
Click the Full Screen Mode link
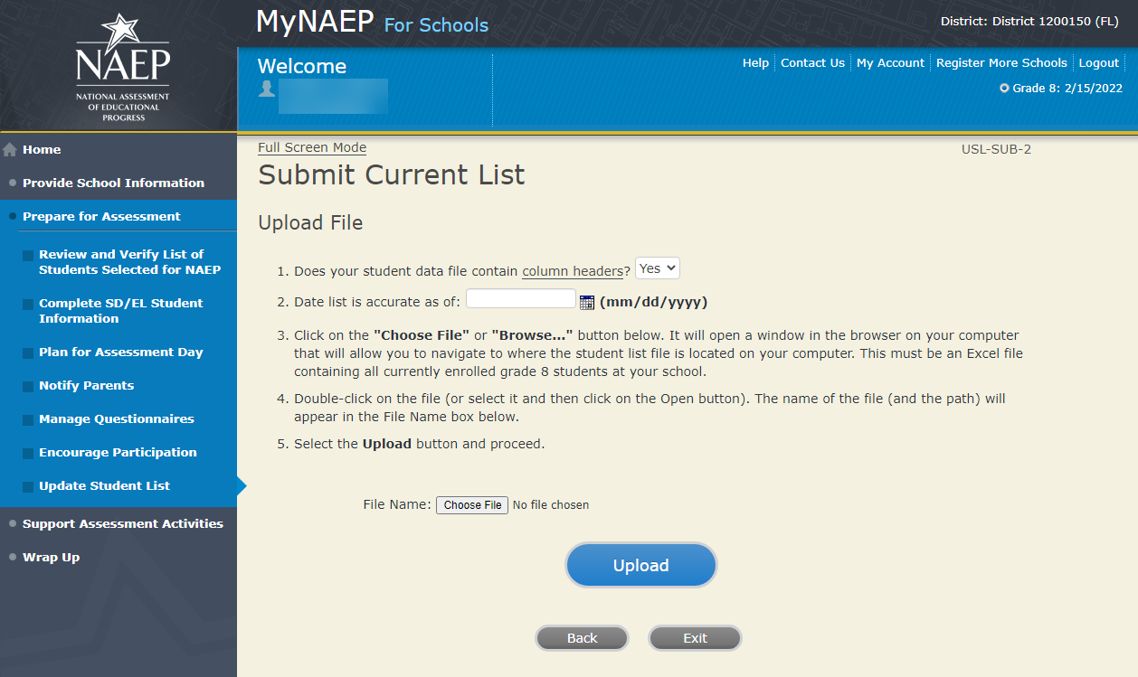[x=312, y=147]
